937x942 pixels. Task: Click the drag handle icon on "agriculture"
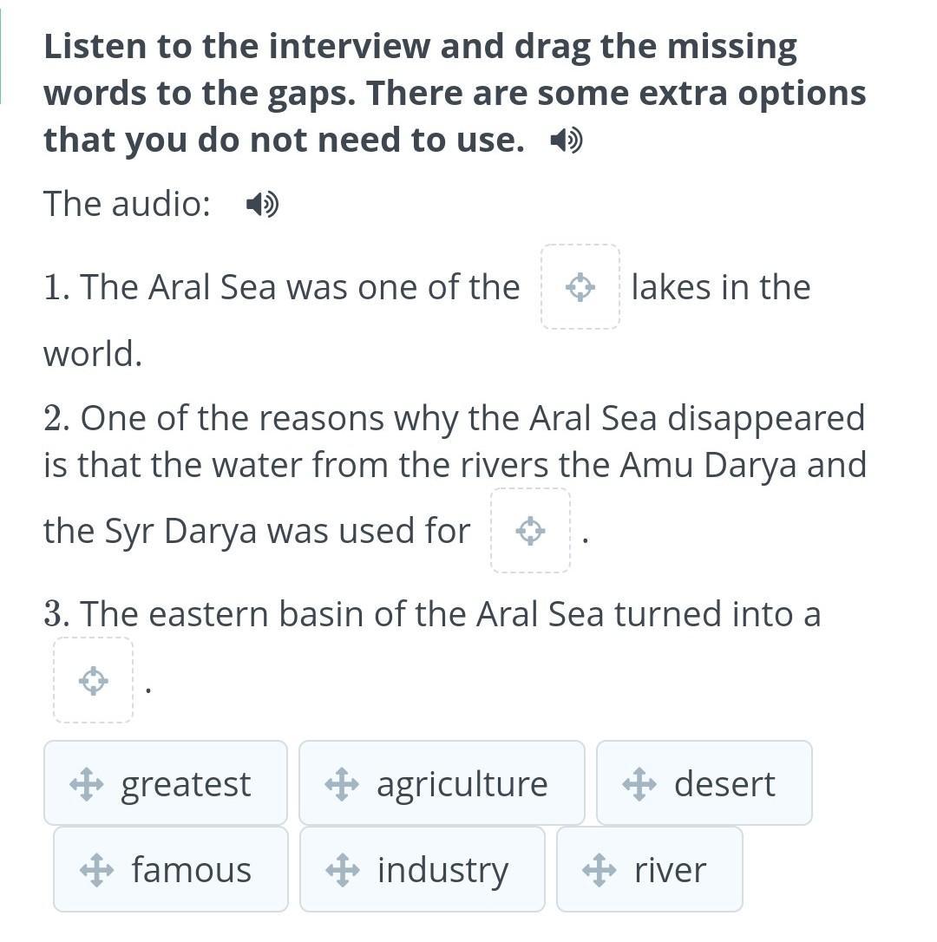[x=342, y=784]
